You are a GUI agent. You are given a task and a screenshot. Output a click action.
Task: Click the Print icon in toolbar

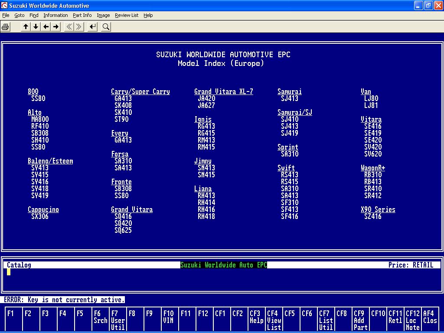[5, 27]
